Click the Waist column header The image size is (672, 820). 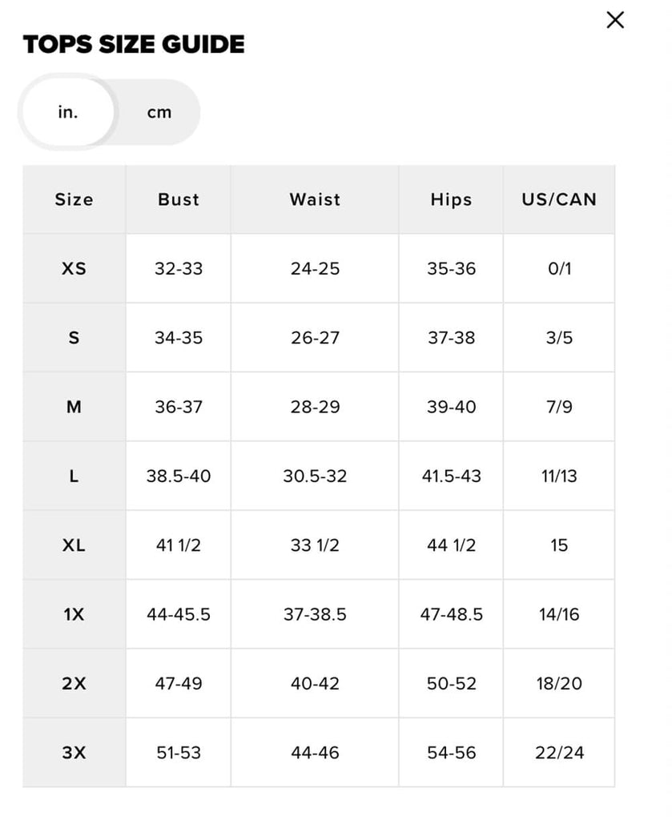tap(314, 199)
